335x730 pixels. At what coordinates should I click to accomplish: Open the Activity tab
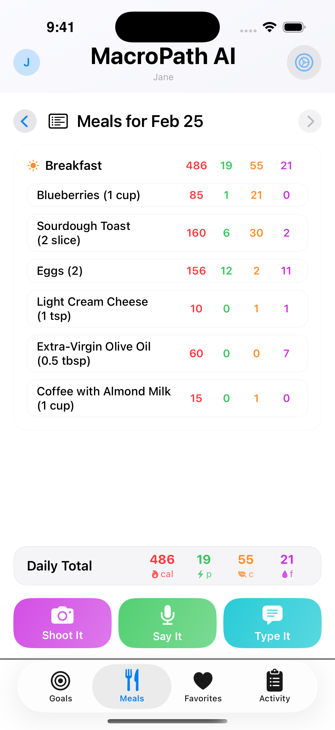coord(274,686)
